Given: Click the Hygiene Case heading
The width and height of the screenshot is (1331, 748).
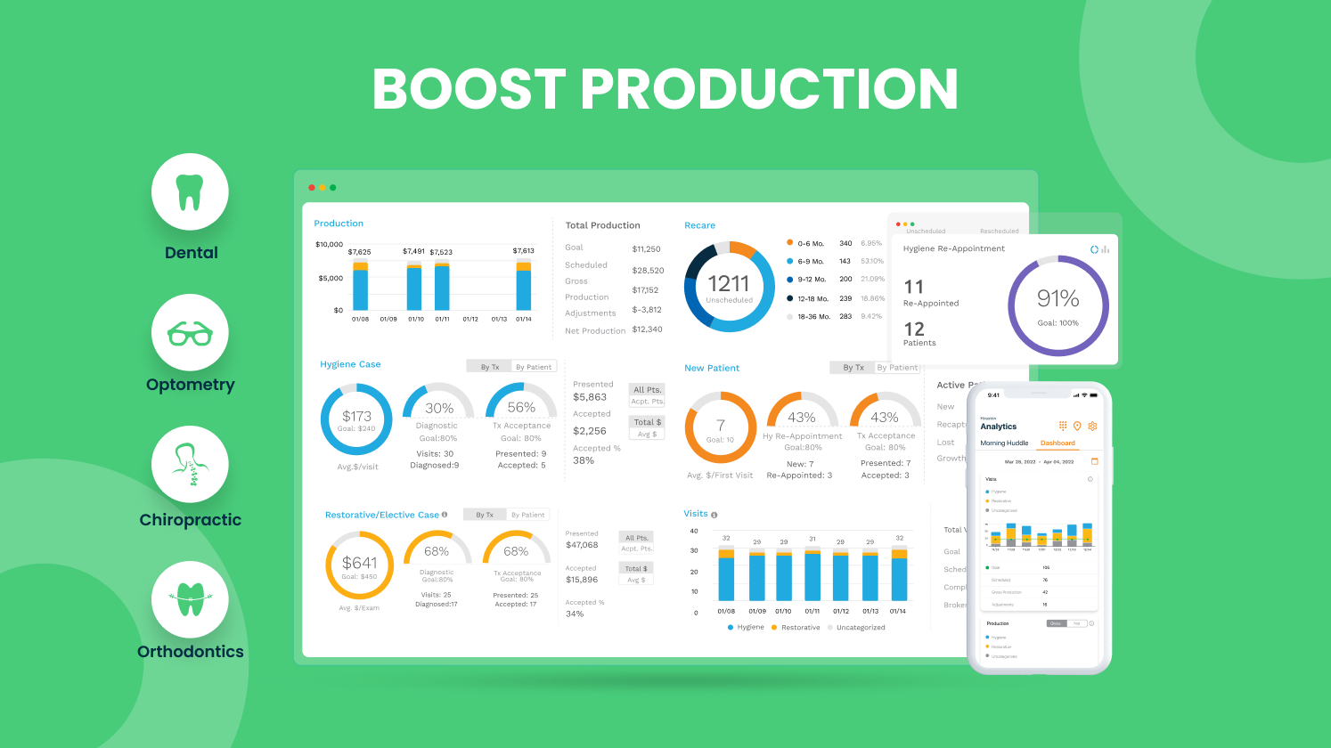Looking at the screenshot, I should [350, 364].
